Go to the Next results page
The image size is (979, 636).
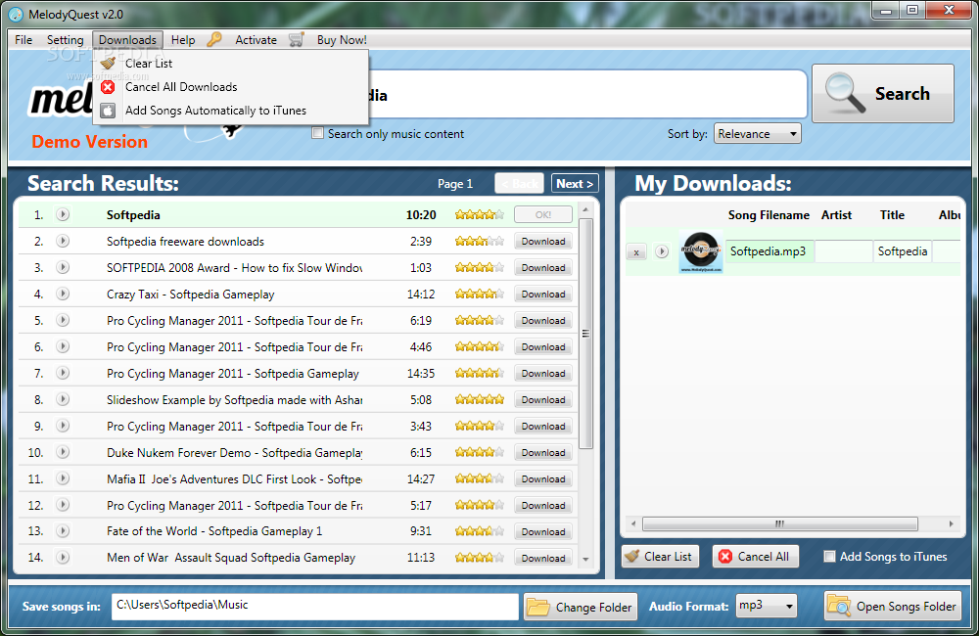coord(575,184)
